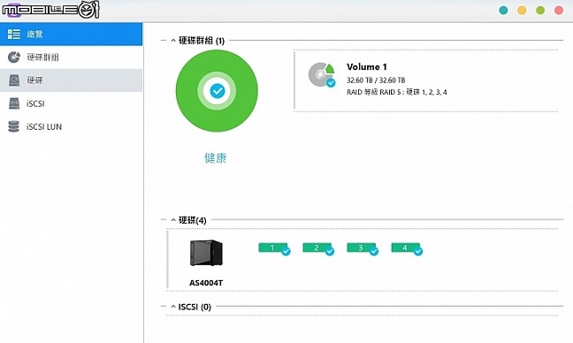Click the large green health status circle
The image size is (573, 343).
217,91
